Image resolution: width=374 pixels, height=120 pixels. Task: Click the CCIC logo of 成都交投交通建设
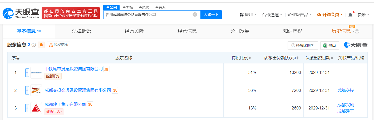pos(36,91)
